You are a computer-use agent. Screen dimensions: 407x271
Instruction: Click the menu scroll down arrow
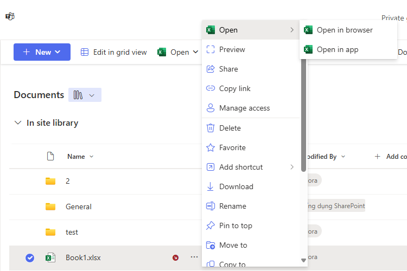pos(303,260)
